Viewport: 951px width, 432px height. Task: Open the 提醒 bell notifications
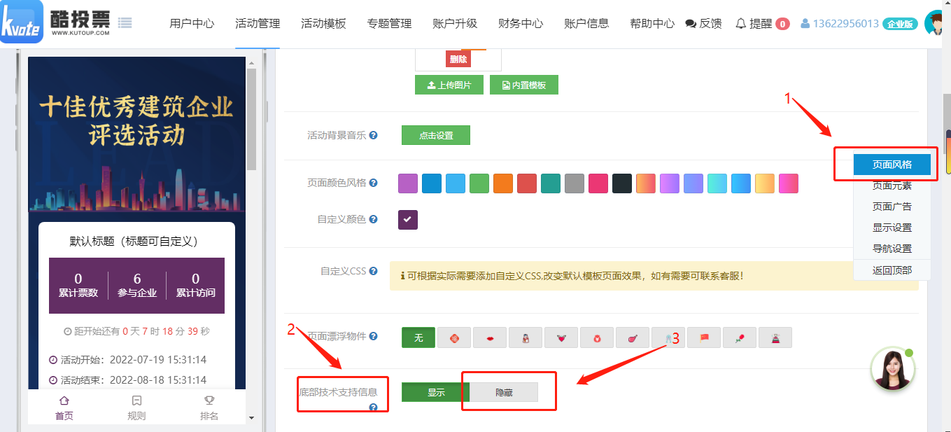coord(741,24)
